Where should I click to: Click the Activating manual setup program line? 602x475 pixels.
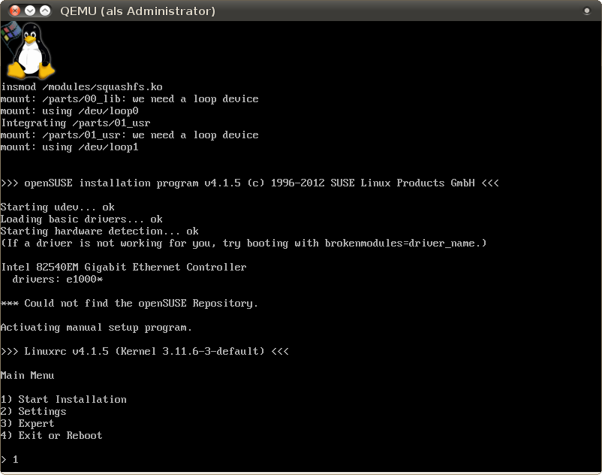97,327
